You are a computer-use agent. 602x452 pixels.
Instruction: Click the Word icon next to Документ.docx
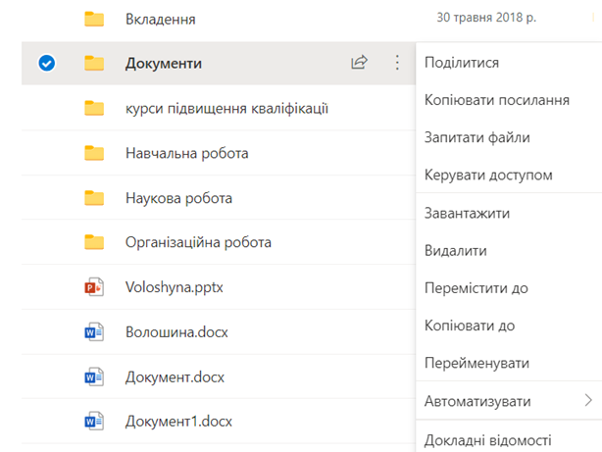coord(94,377)
